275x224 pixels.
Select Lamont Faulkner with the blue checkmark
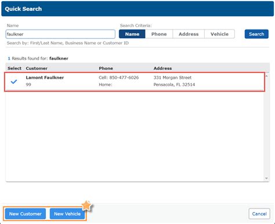pyautogui.click(x=14, y=82)
